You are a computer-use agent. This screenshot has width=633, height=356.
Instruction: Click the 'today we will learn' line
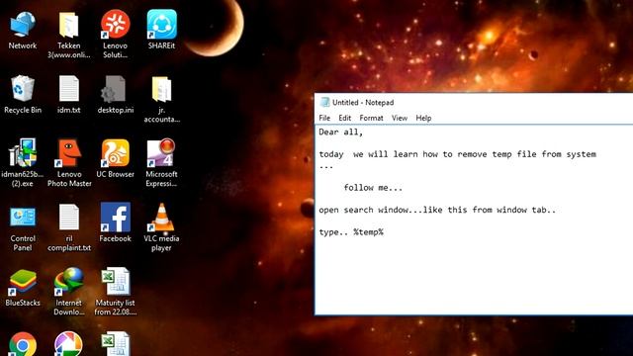tap(457, 154)
